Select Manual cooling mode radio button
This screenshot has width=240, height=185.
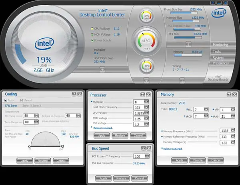(x=22, y=100)
